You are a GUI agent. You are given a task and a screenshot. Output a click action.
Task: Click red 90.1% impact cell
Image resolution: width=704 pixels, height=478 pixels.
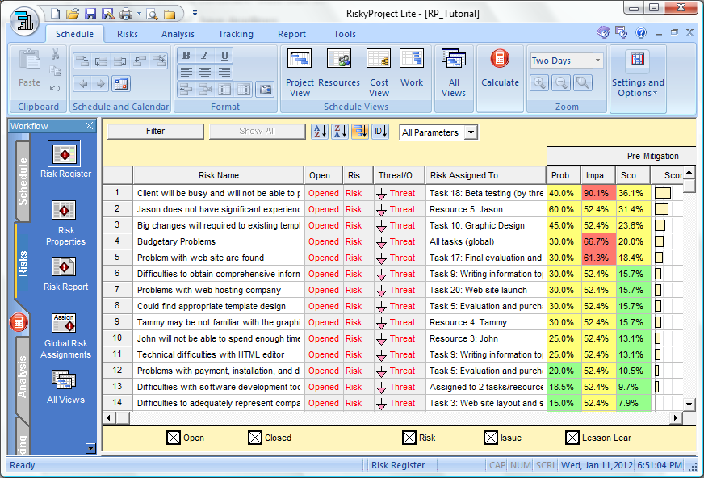coord(598,193)
